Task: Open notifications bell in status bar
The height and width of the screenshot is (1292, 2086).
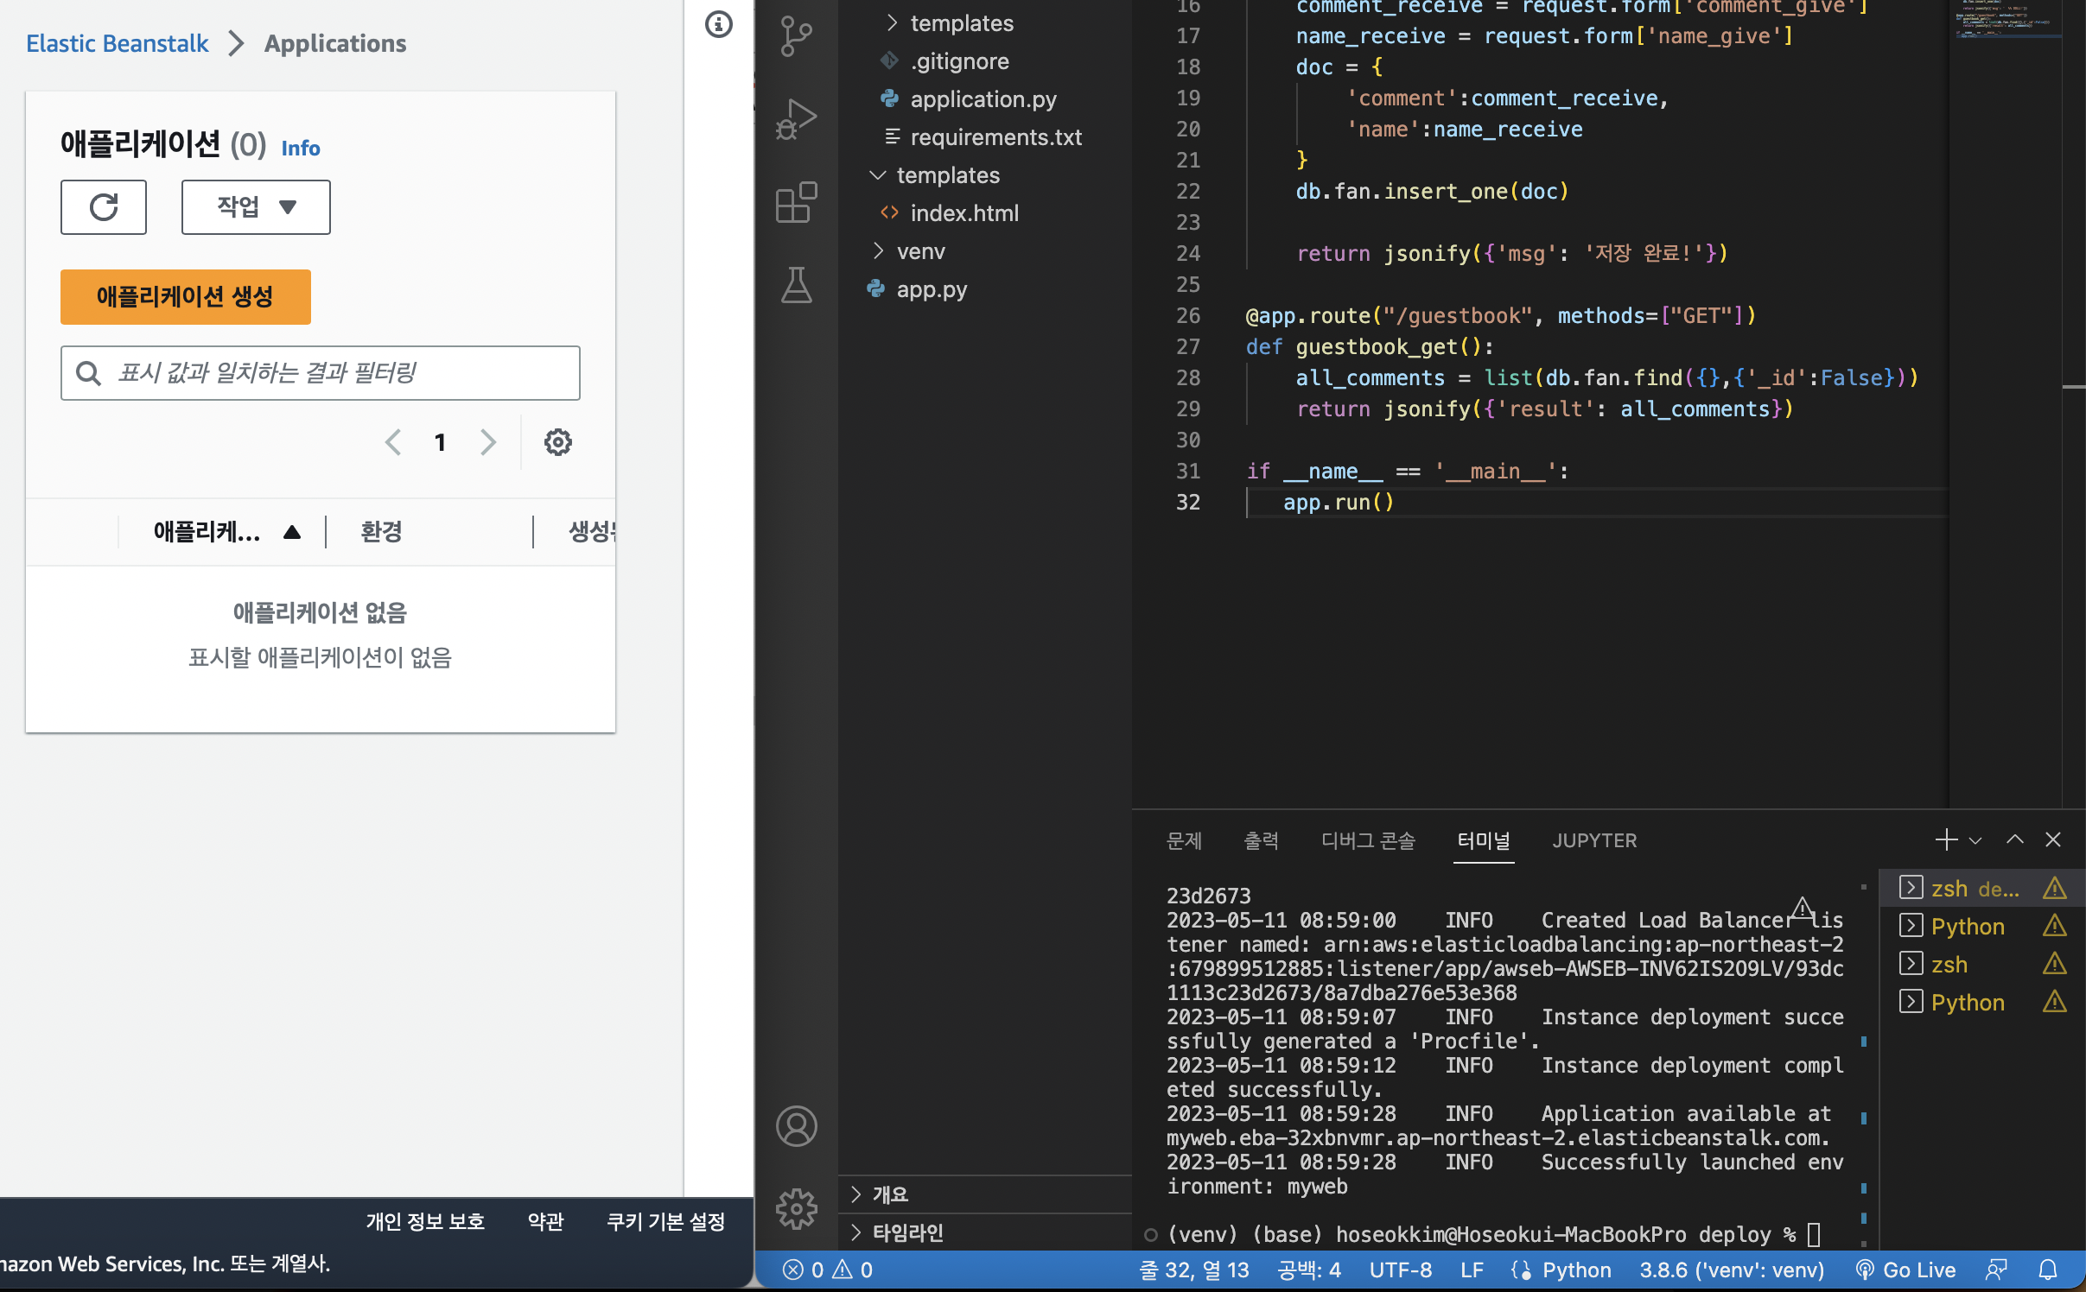Action: click(x=2048, y=1270)
